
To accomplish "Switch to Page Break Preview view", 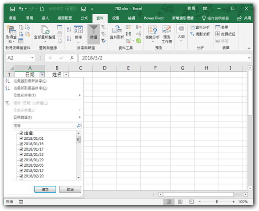I will 191,201.
